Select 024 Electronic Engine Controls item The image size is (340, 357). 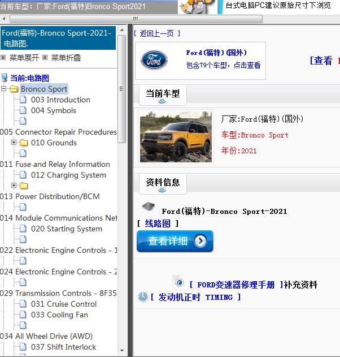58,272
